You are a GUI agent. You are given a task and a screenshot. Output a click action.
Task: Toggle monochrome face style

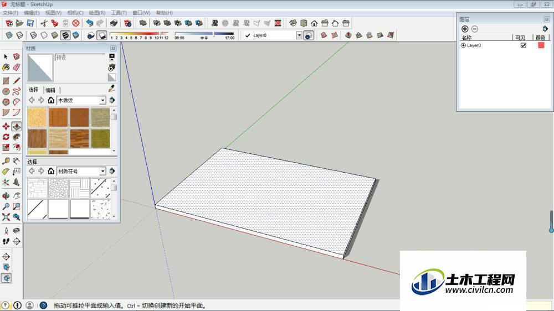click(x=75, y=35)
